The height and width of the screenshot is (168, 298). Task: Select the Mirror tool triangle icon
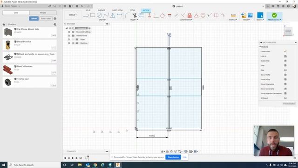[x=113, y=15]
